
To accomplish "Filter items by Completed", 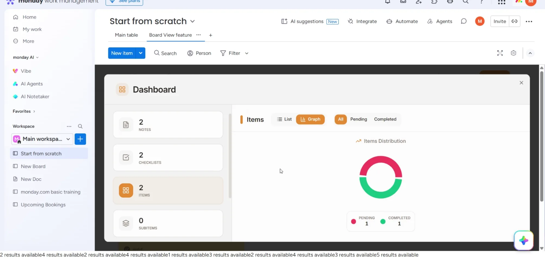I will click(385, 119).
